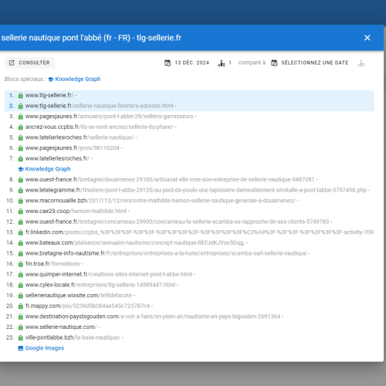386x386 pixels.
Task: Open pagesjaunes selliers-garnisseurs result 3
Action: [x=109, y=117]
